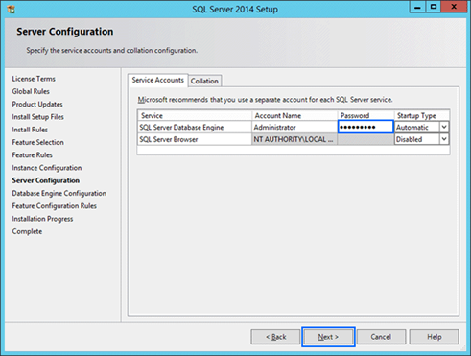
Task: Close the SQL Server 2014 Setup window
Action: pos(454,7)
